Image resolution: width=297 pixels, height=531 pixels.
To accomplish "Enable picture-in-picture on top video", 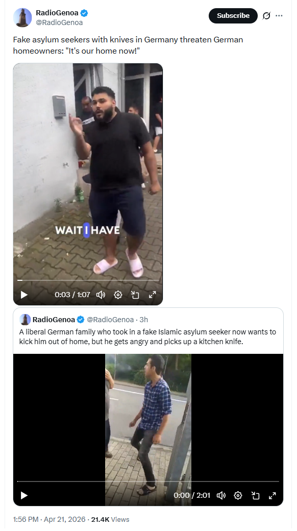I will [x=135, y=295].
